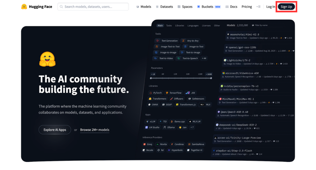Image resolution: width=316 pixels, height=170 pixels.
Task: Click the Explore AI Apps button
Action: pyautogui.click(x=55, y=130)
